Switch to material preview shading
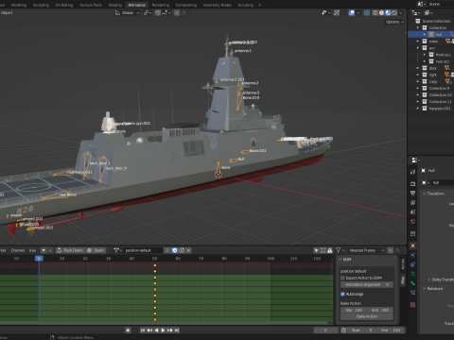This screenshot has height=340, width=454. pyautogui.click(x=388, y=13)
